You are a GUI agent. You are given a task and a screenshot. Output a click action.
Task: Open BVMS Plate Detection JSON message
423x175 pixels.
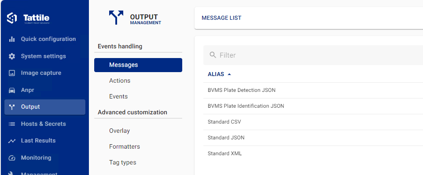point(313,90)
